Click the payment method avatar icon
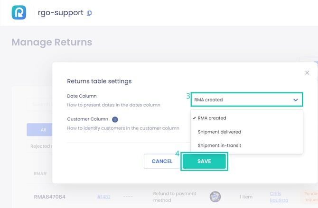Screen dimensions: 318x208 (x=215, y=197)
